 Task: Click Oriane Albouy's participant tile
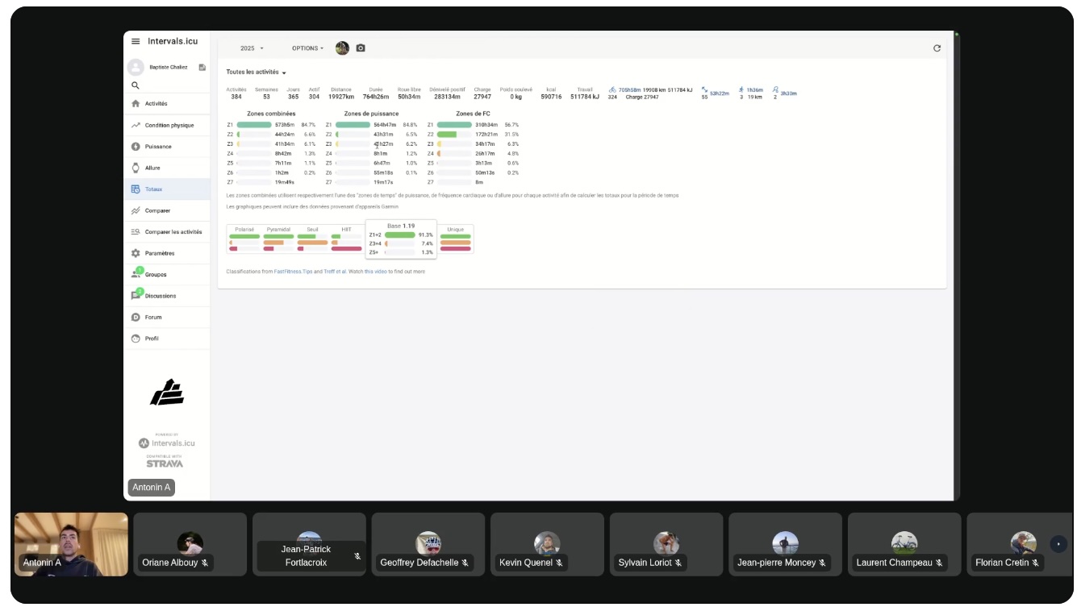190,544
